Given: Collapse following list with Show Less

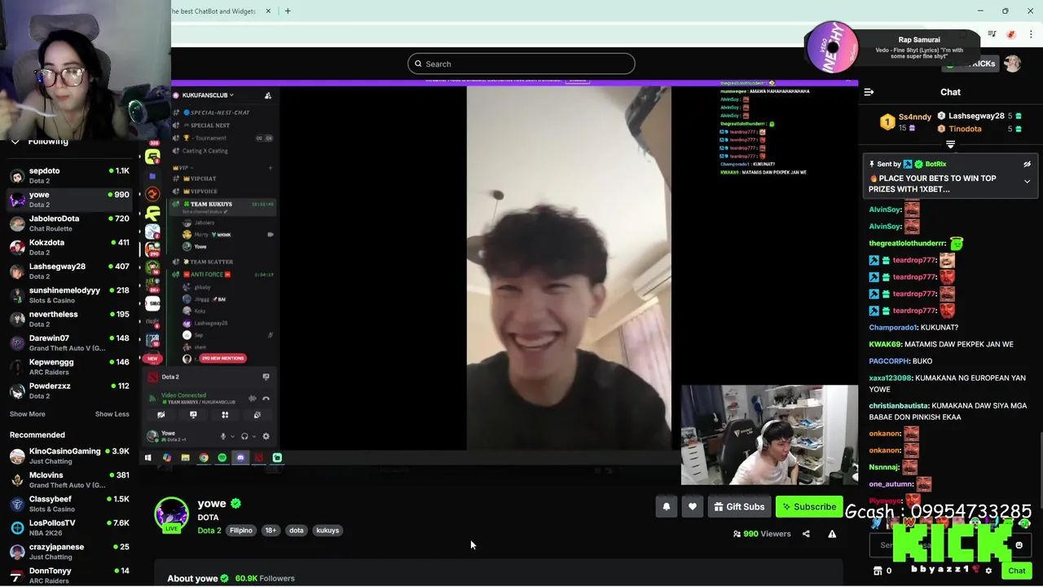Looking at the screenshot, I should (112, 414).
